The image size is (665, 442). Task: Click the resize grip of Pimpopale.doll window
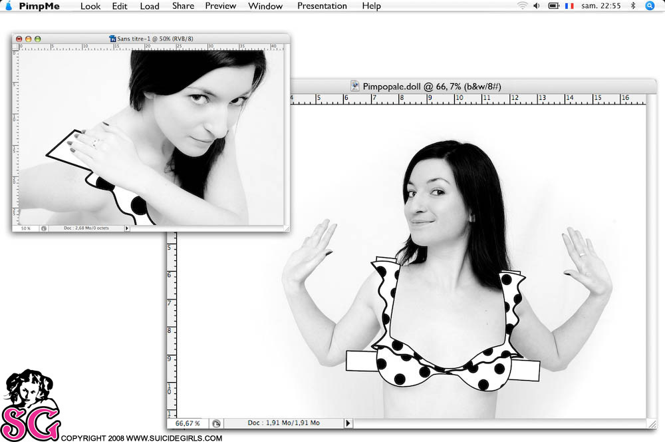[x=652, y=423]
